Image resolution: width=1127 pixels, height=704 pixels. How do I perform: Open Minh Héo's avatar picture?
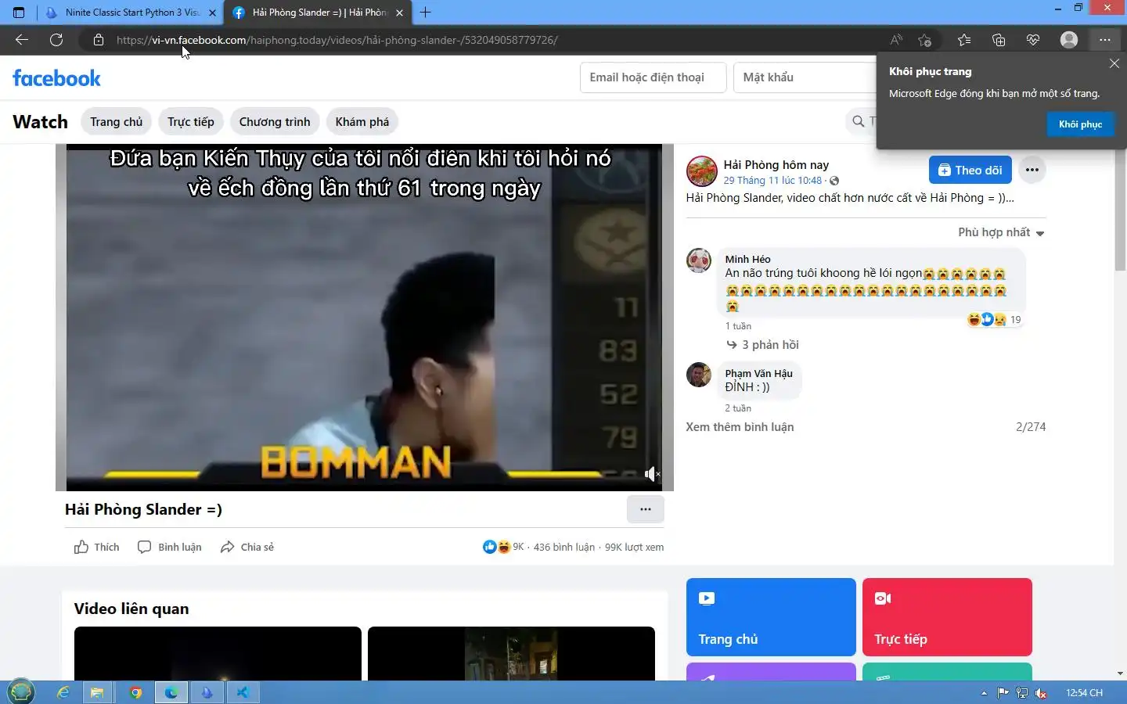tap(699, 260)
